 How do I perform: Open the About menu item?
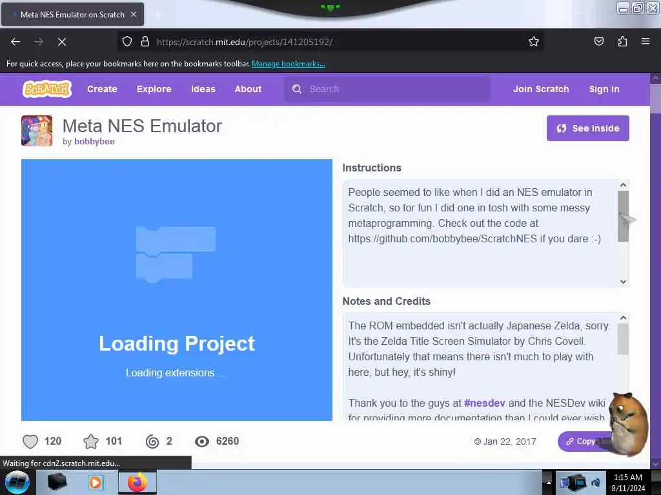(248, 89)
